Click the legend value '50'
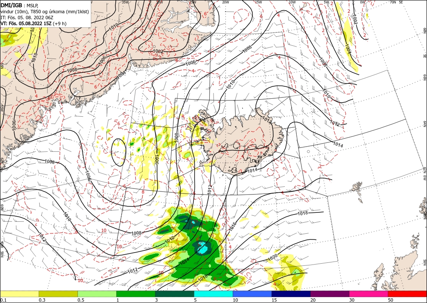The width and height of the screenshot is (427, 303). point(391,300)
